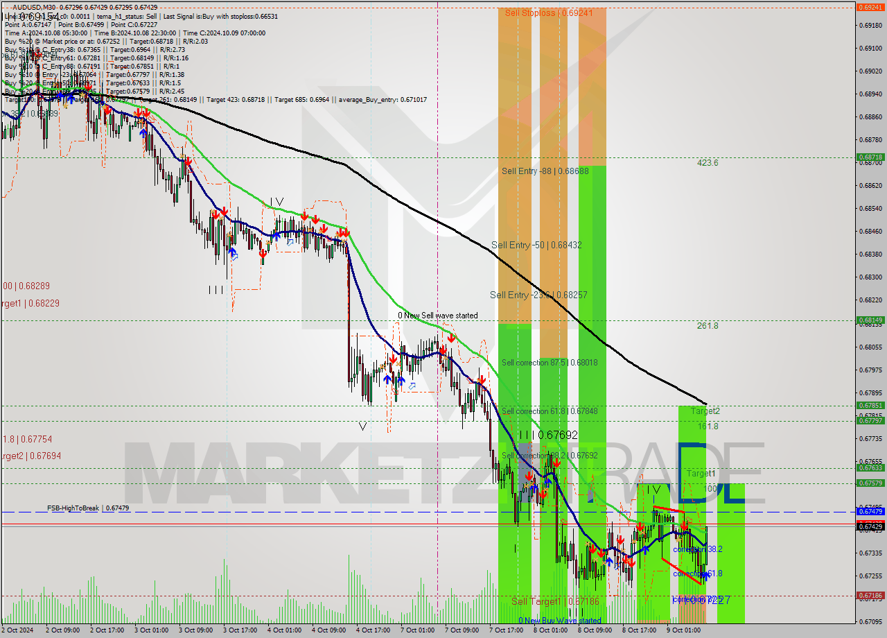Click the 0.69100 price axis tick

pos(870,48)
